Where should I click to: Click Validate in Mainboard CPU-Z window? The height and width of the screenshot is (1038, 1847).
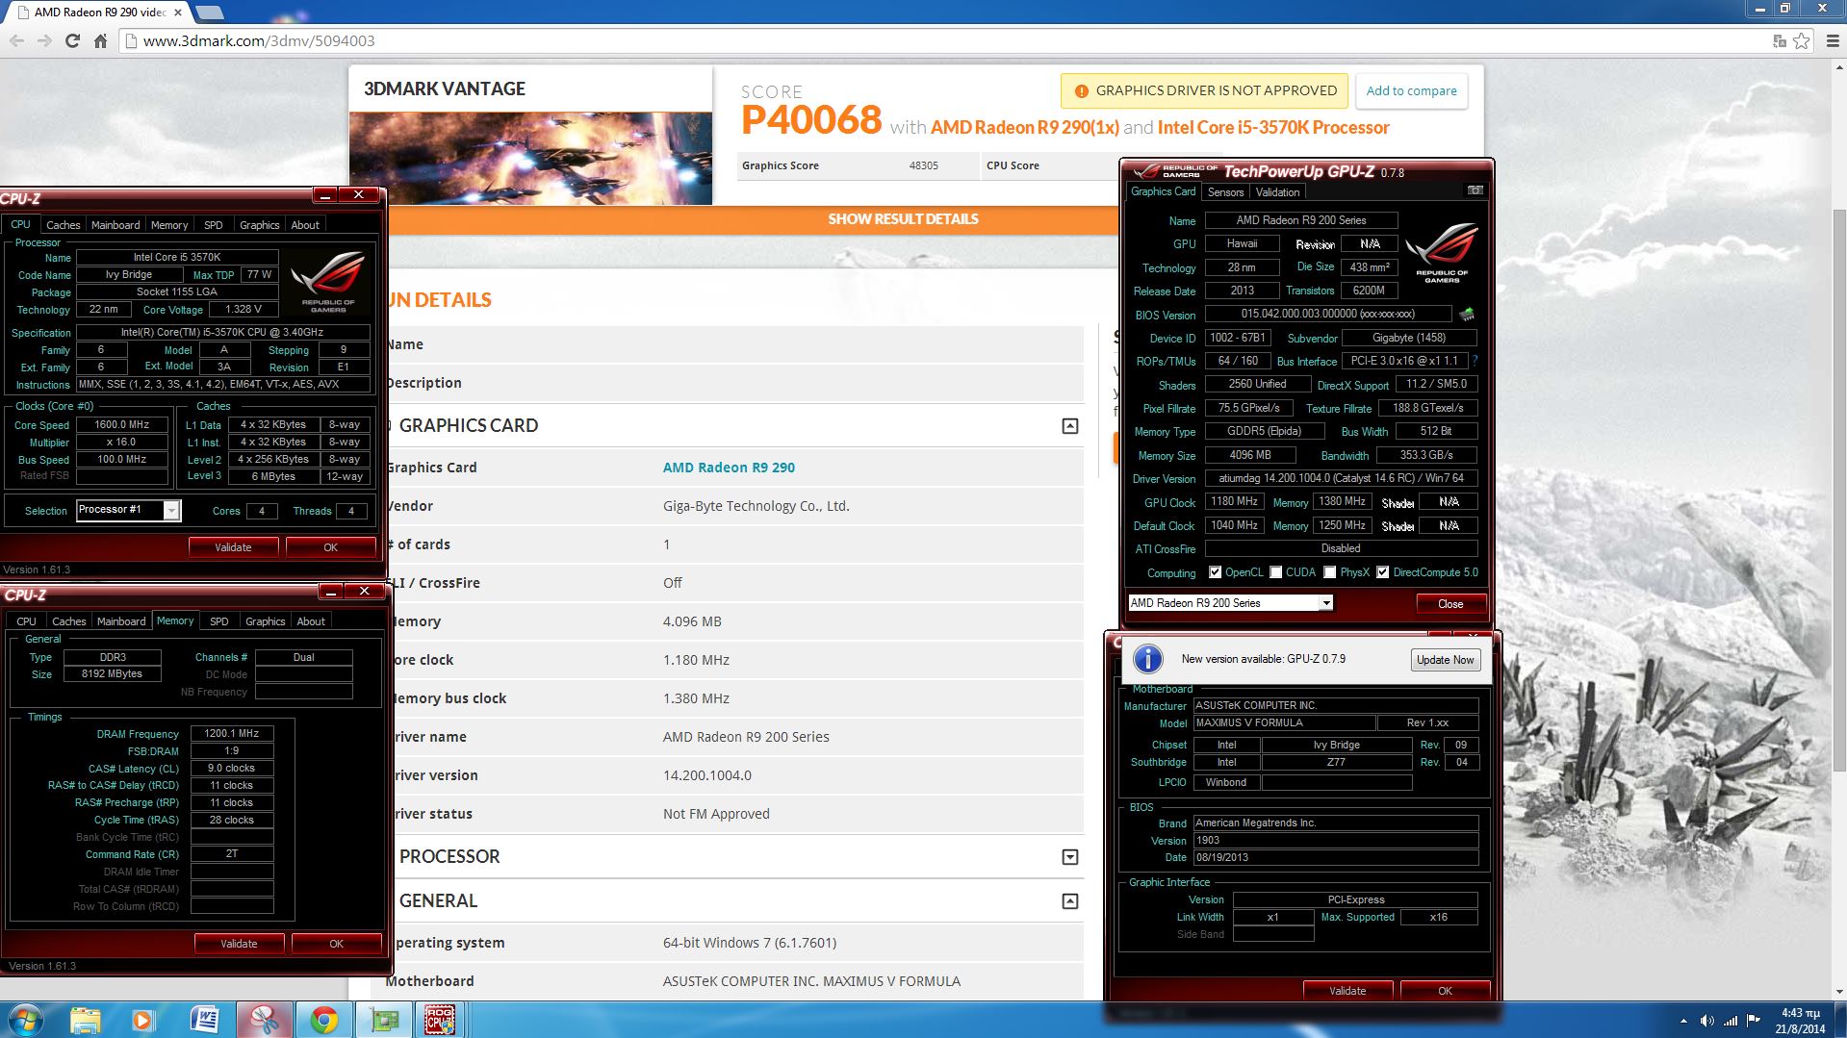point(1347,991)
